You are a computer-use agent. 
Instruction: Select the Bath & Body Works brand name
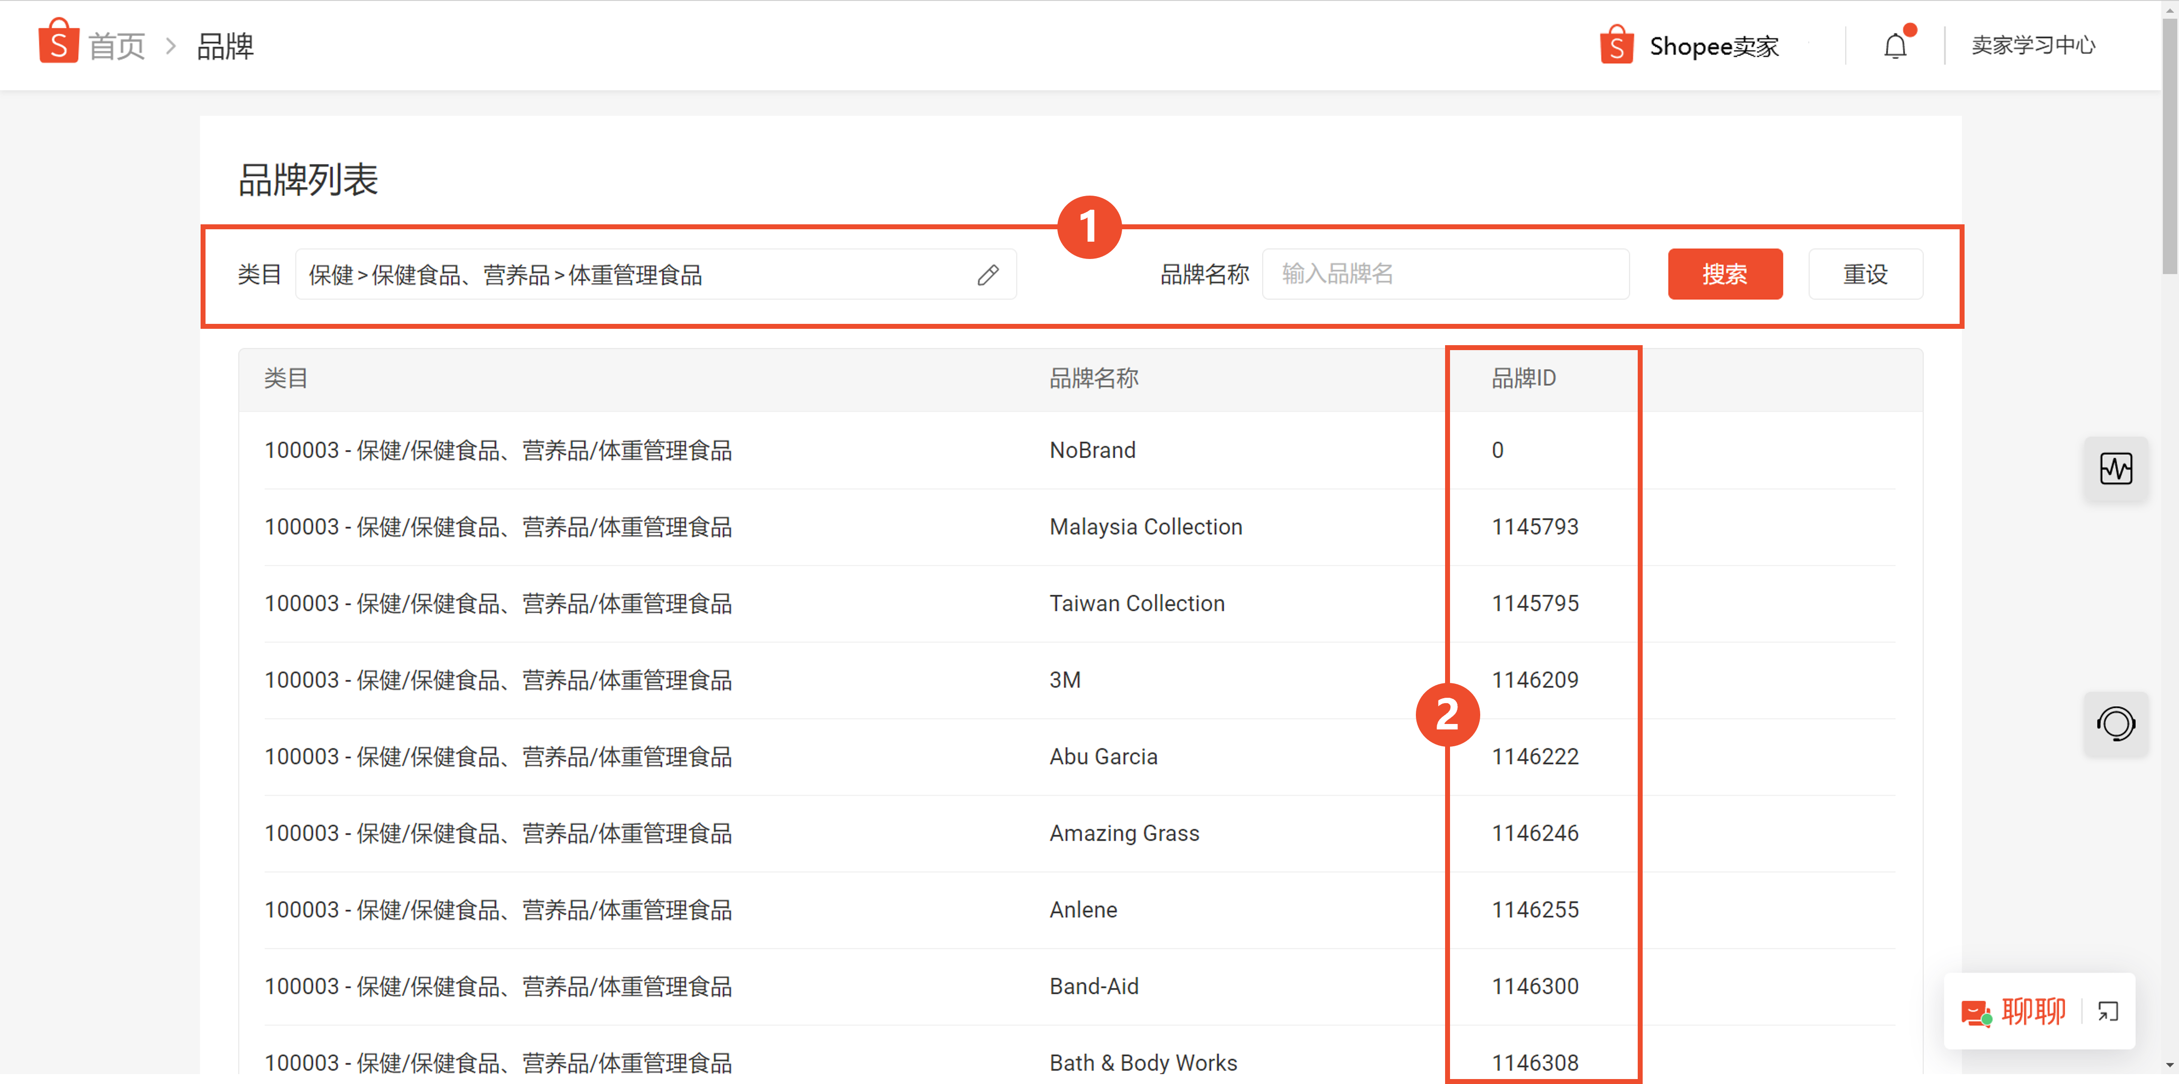[1143, 1063]
